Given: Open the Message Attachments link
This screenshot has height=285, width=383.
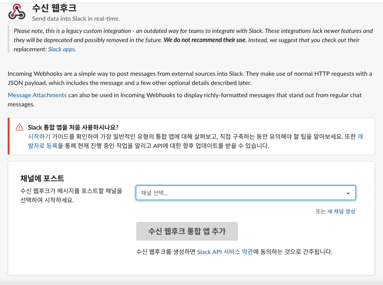Looking at the screenshot, I should pyautogui.click(x=37, y=95).
